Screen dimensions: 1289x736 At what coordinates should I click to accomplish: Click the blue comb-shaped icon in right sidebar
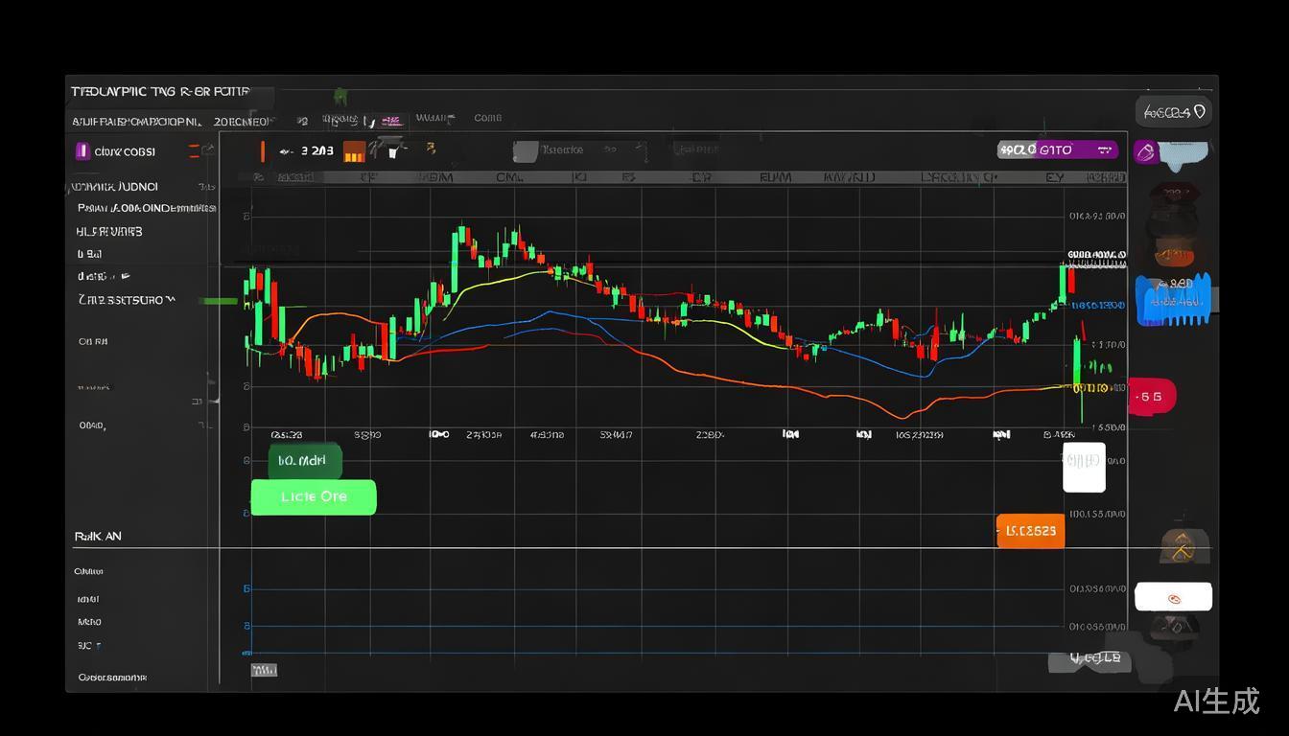(x=1173, y=300)
